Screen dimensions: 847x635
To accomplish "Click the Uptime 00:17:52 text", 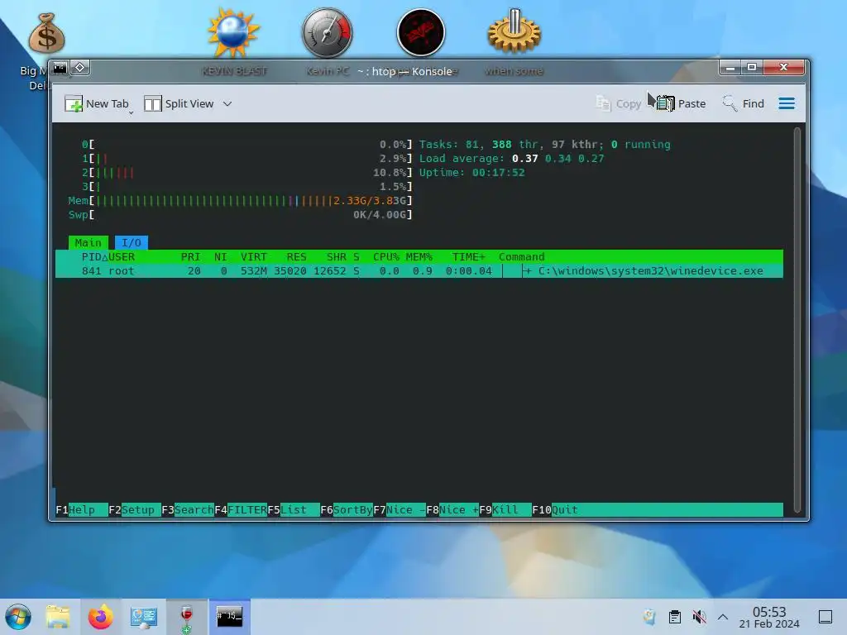I will click(x=471, y=173).
